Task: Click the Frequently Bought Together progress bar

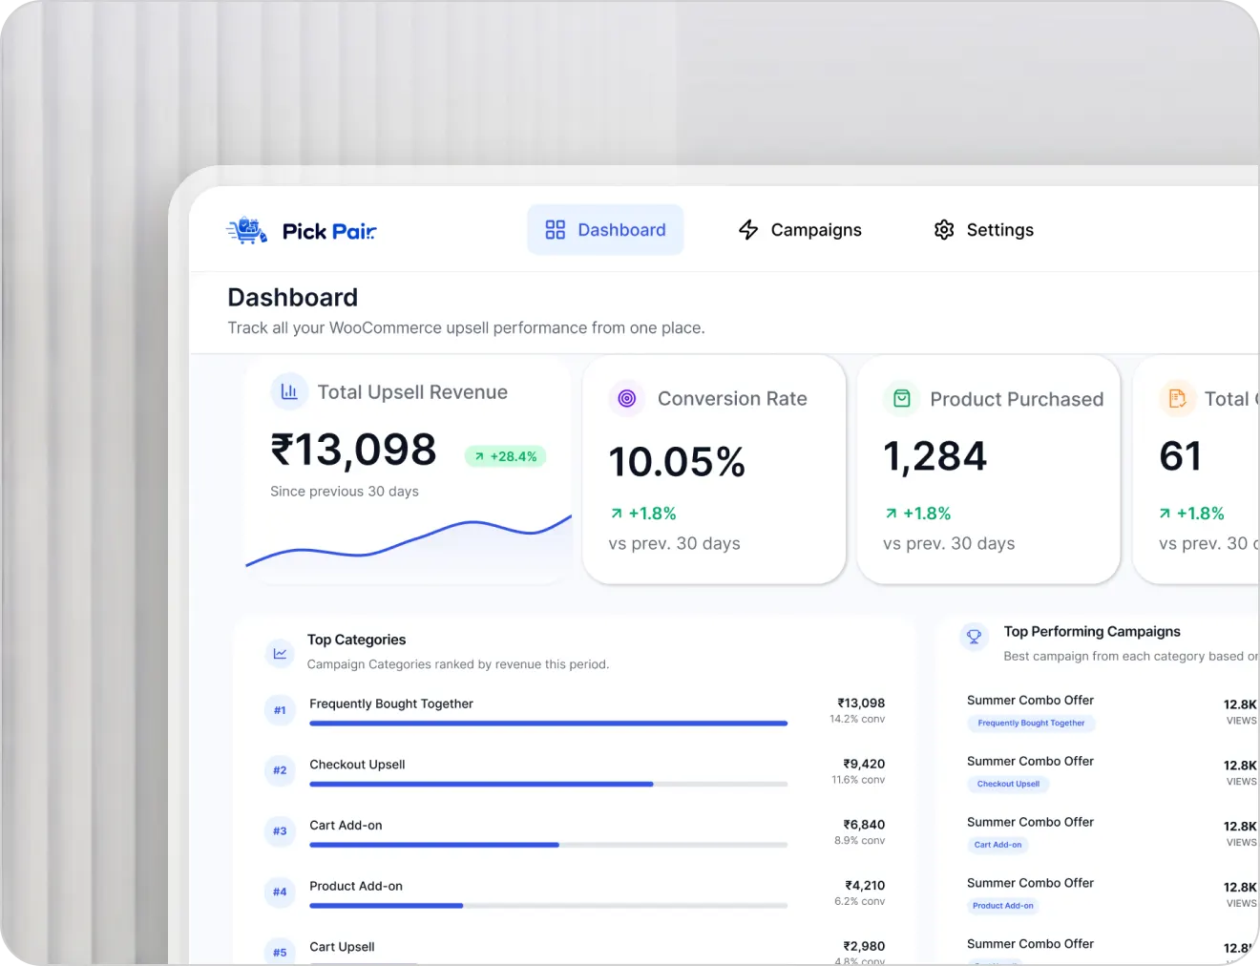Action: click(x=549, y=724)
